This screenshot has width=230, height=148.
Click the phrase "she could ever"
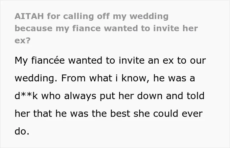pos(168,114)
